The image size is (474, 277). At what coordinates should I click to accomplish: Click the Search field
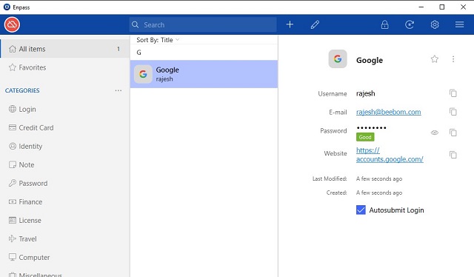click(x=203, y=24)
